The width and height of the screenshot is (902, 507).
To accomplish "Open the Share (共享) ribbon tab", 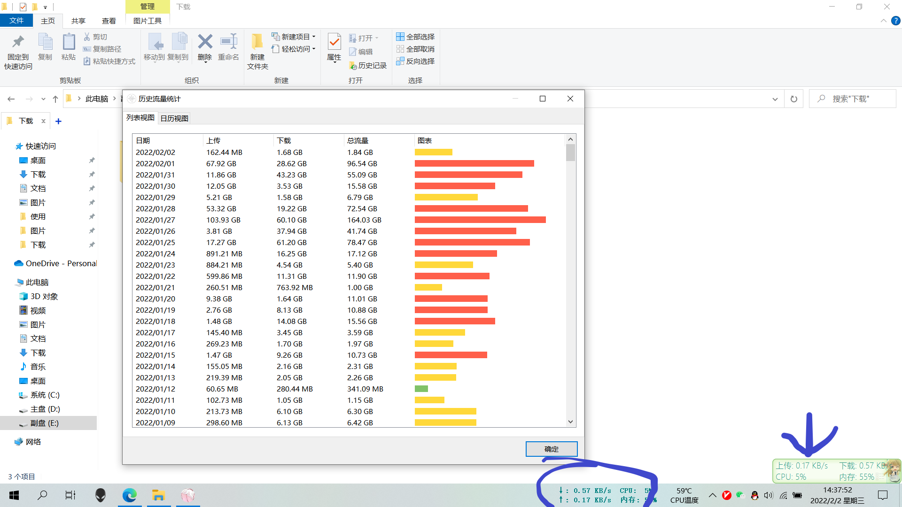I will click(78, 21).
